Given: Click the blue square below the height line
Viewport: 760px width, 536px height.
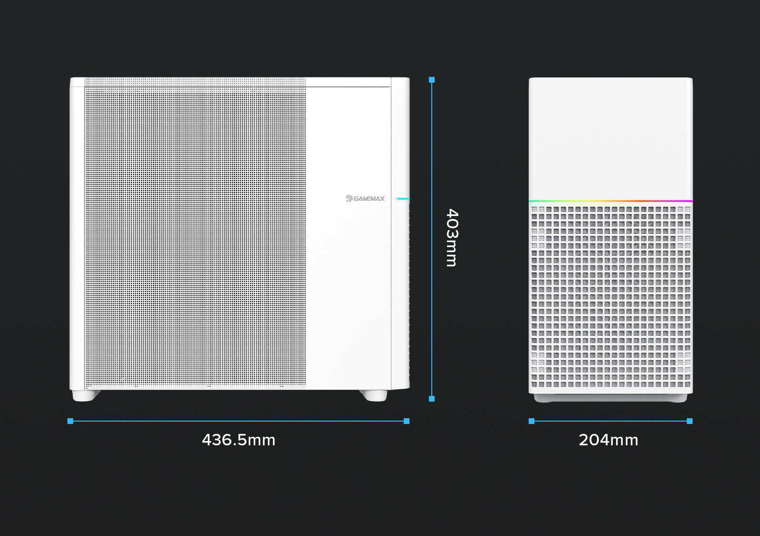Looking at the screenshot, I should tap(431, 399).
